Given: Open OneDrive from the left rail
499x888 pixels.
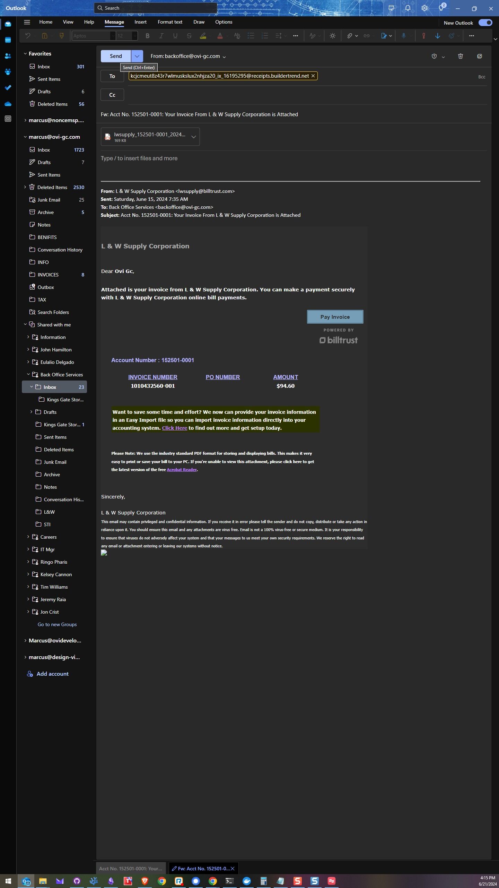Looking at the screenshot, I should point(8,104).
